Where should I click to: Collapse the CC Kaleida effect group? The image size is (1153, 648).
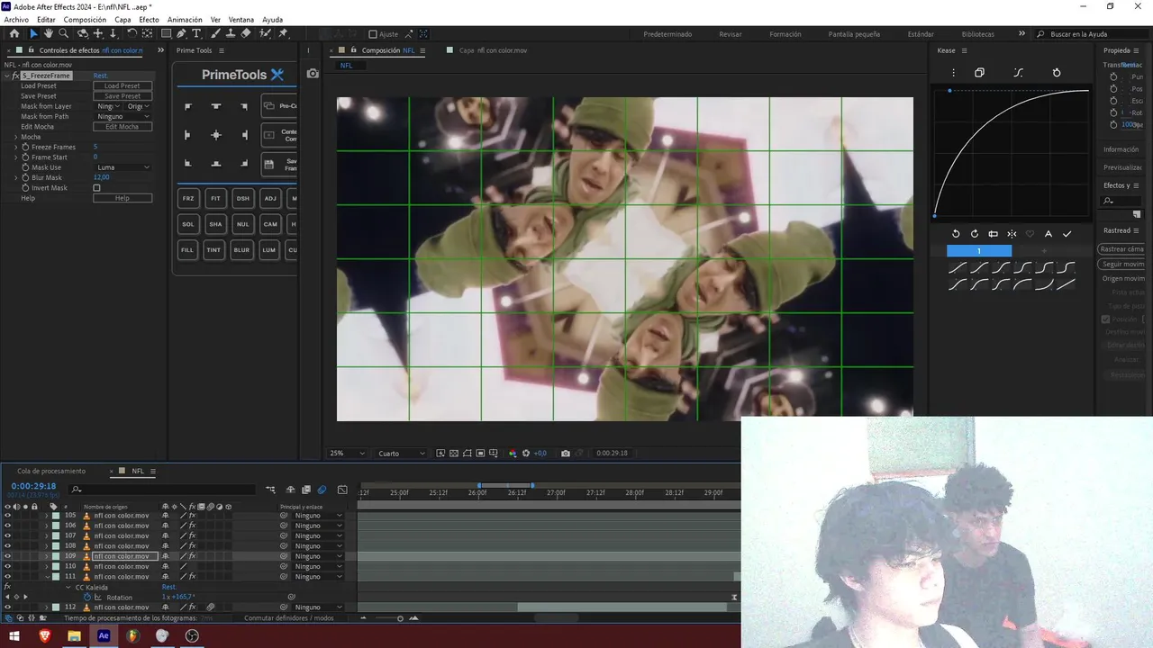(68, 588)
